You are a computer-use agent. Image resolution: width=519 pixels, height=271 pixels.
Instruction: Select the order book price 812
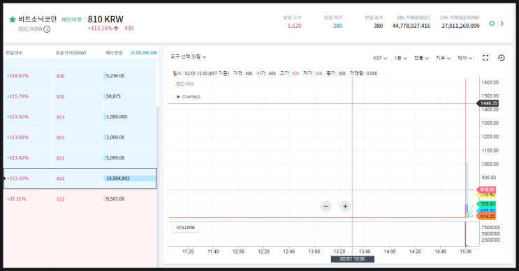pos(60,137)
